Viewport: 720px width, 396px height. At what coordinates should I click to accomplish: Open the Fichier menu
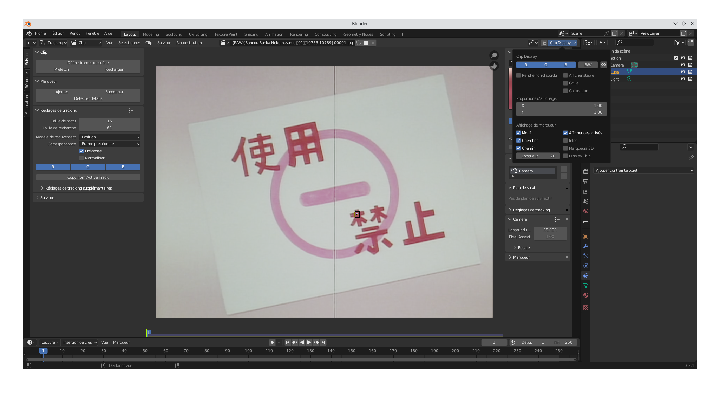(41, 33)
